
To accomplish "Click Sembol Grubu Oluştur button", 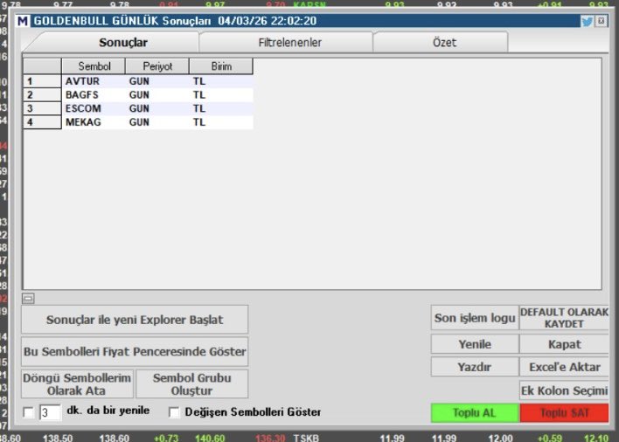I will pos(191,384).
